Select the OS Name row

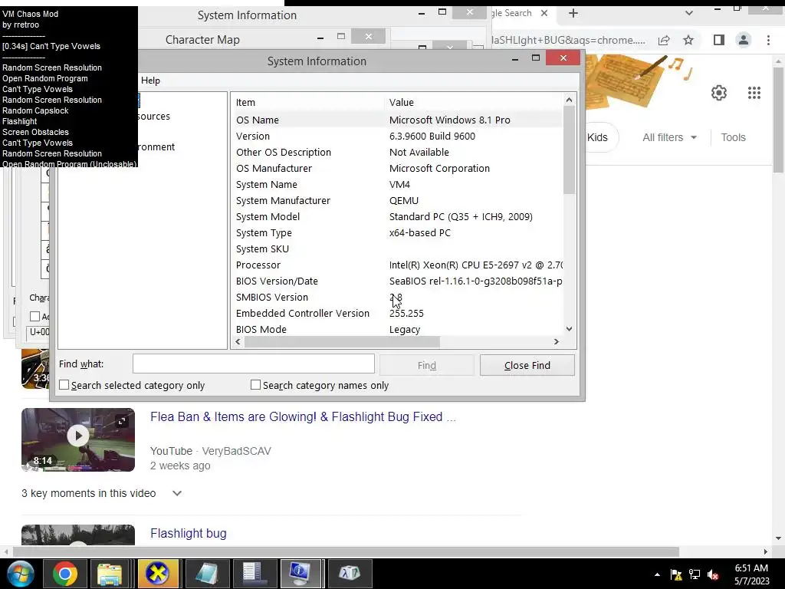point(399,120)
